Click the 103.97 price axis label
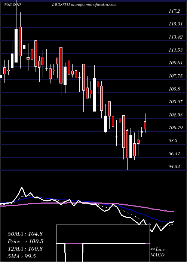 pos(175,102)
